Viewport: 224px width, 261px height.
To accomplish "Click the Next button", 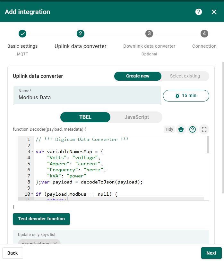I will [x=211, y=253].
